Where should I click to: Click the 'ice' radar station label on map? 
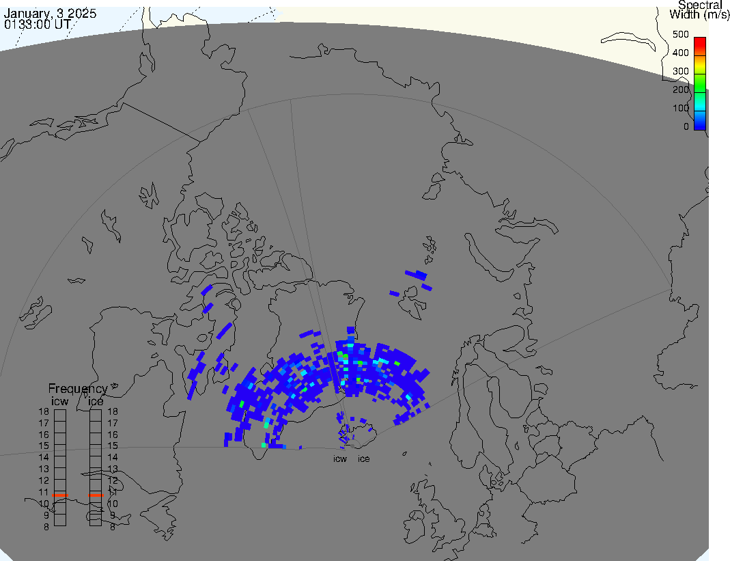click(363, 459)
